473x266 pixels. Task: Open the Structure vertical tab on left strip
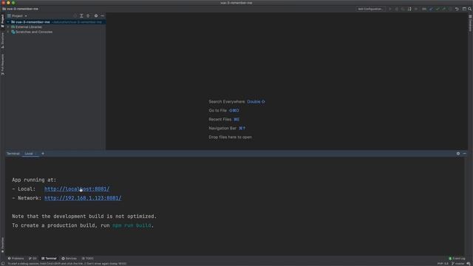point(2,40)
